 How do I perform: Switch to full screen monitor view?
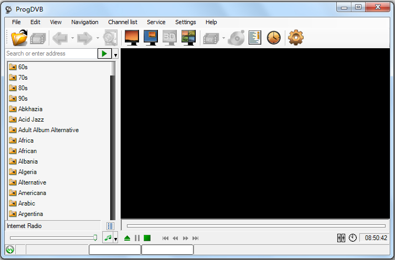pos(131,38)
